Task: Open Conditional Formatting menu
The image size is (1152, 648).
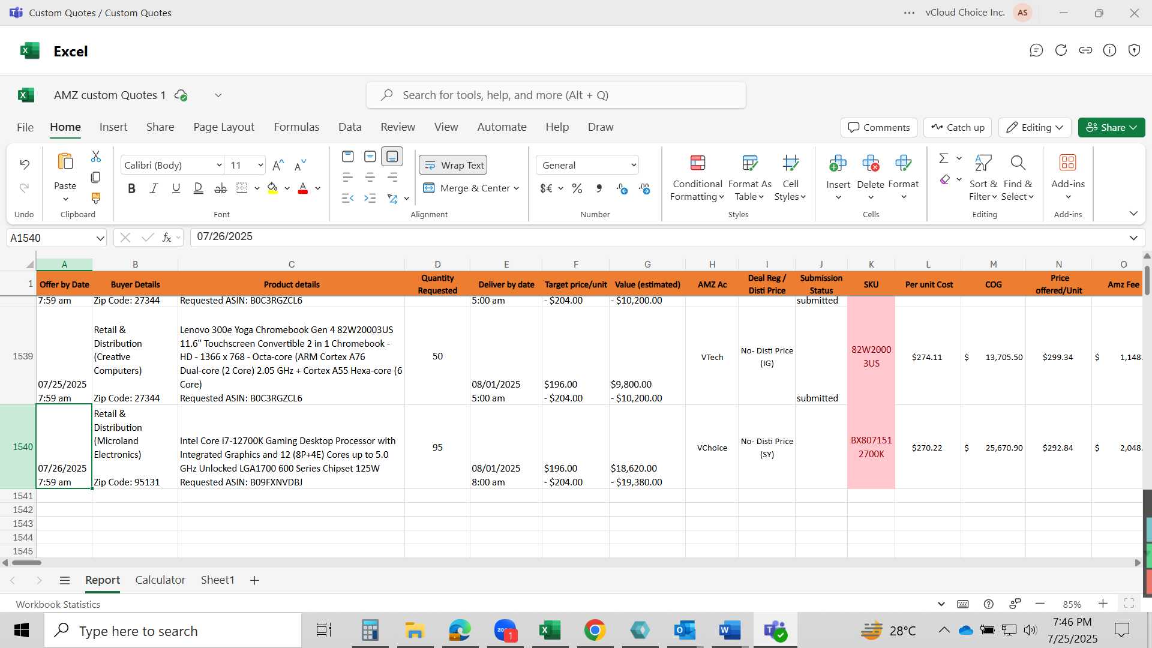Action: pyautogui.click(x=697, y=178)
